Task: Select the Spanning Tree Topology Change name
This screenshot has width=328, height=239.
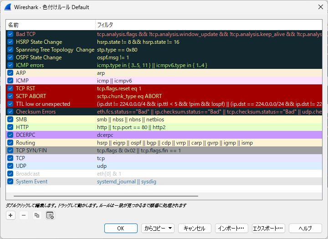Action: [x=55, y=50]
